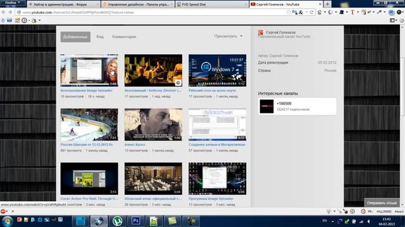Open the 'Использование Image Uploader' video thumbnail
The height and width of the screenshot is (227, 405).
pos(89,70)
